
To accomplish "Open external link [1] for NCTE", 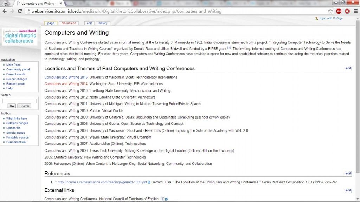I will pyautogui.click(x=162, y=199).
